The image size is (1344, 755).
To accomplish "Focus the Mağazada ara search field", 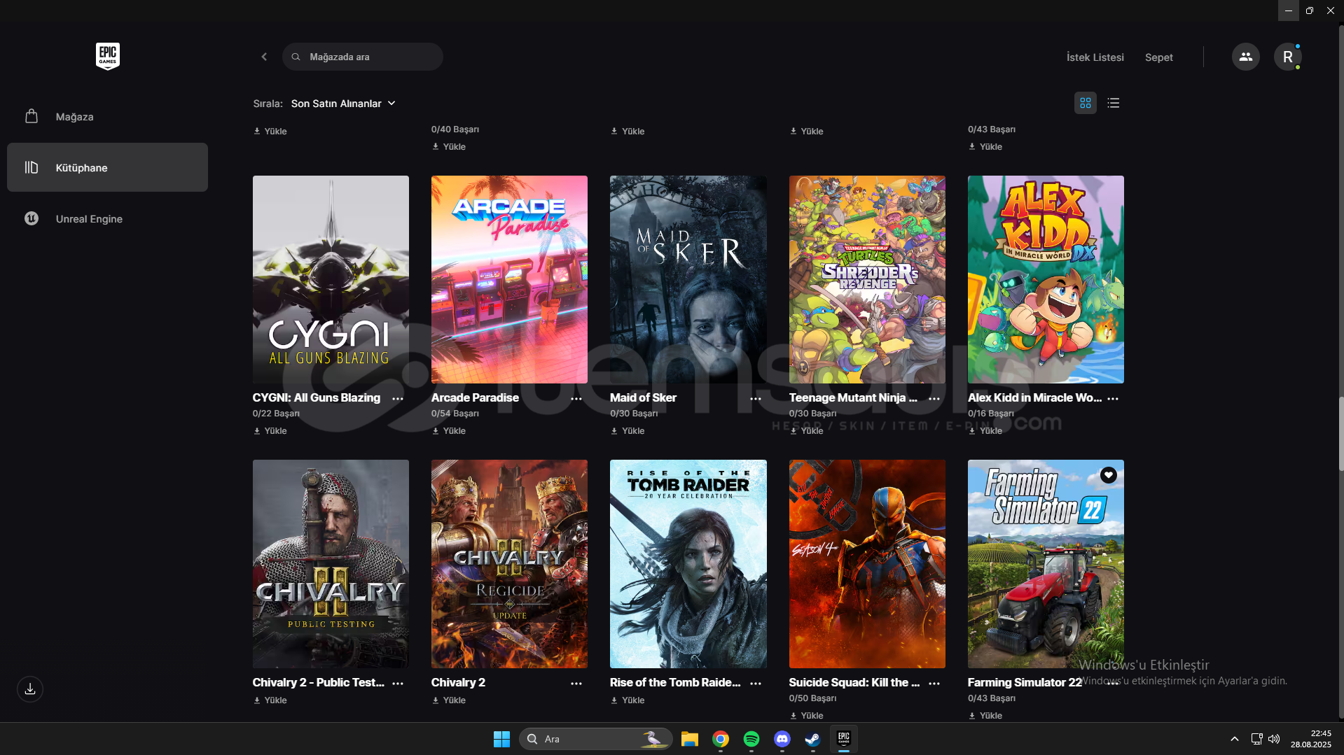I will (x=363, y=57).
